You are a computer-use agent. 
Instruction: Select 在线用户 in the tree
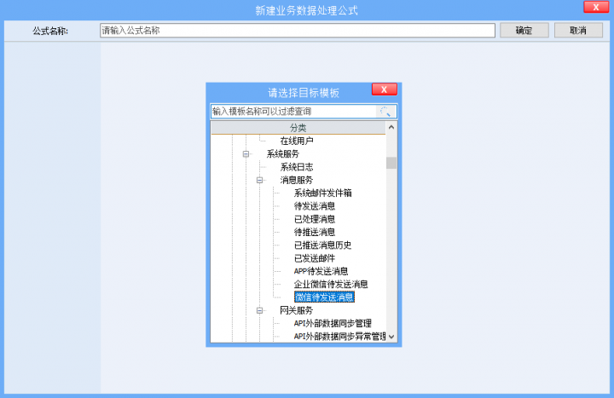(x=297, y=141)
